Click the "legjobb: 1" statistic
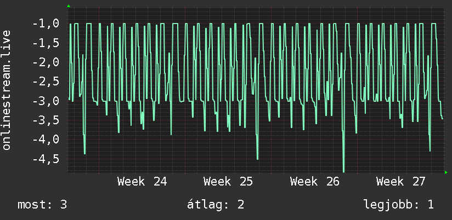 tap(399, 205)
